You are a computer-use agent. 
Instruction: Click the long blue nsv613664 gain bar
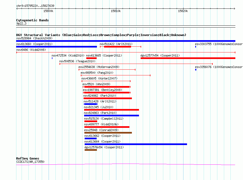point(136,144)
